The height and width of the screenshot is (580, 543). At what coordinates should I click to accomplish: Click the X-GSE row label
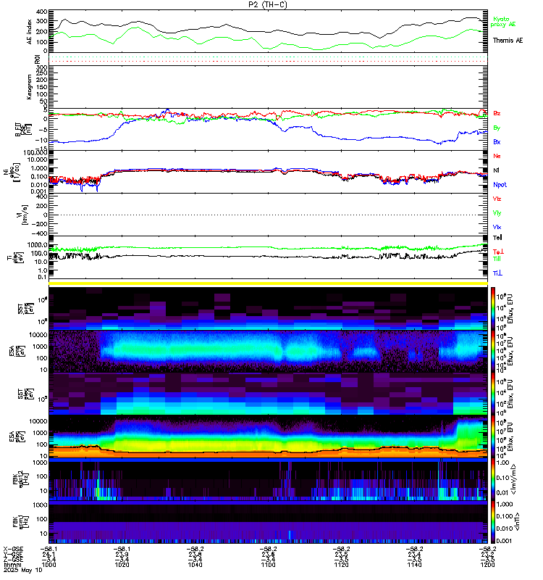tap(13, 549)
